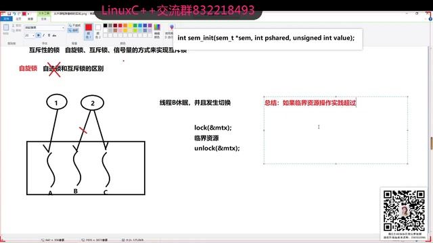Pick the dark red palette swatch
This screenshot has width=433, height=243.
(115, 26)
